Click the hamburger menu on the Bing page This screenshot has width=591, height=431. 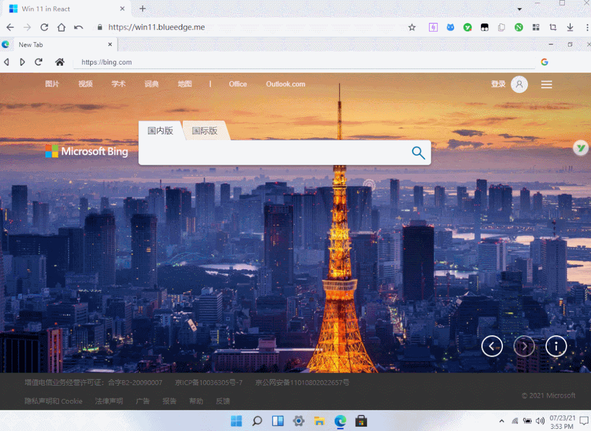[546, 84]
